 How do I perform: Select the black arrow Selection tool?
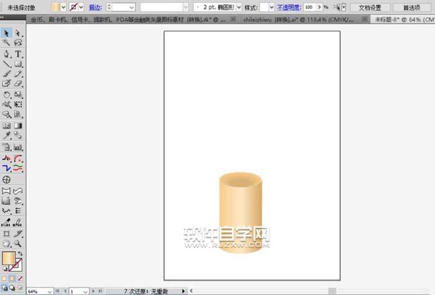pos(6,33)
